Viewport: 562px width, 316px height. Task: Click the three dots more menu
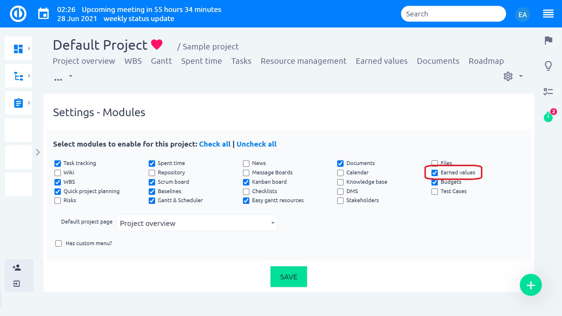58,79
